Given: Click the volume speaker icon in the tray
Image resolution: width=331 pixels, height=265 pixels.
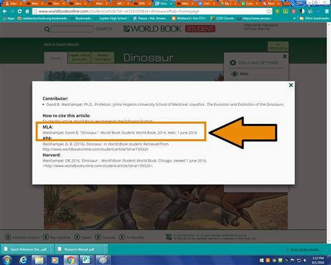Looking at the screenshot, I should coord(305,260).
